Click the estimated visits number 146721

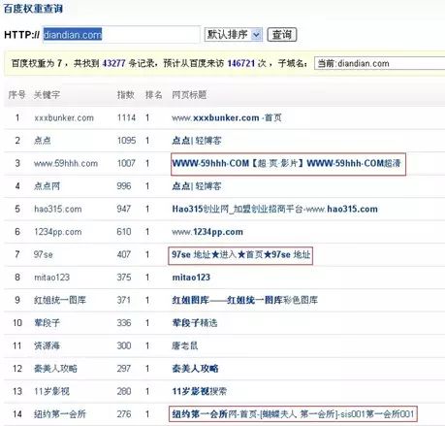pyautogui.click(x=241, y=63)
